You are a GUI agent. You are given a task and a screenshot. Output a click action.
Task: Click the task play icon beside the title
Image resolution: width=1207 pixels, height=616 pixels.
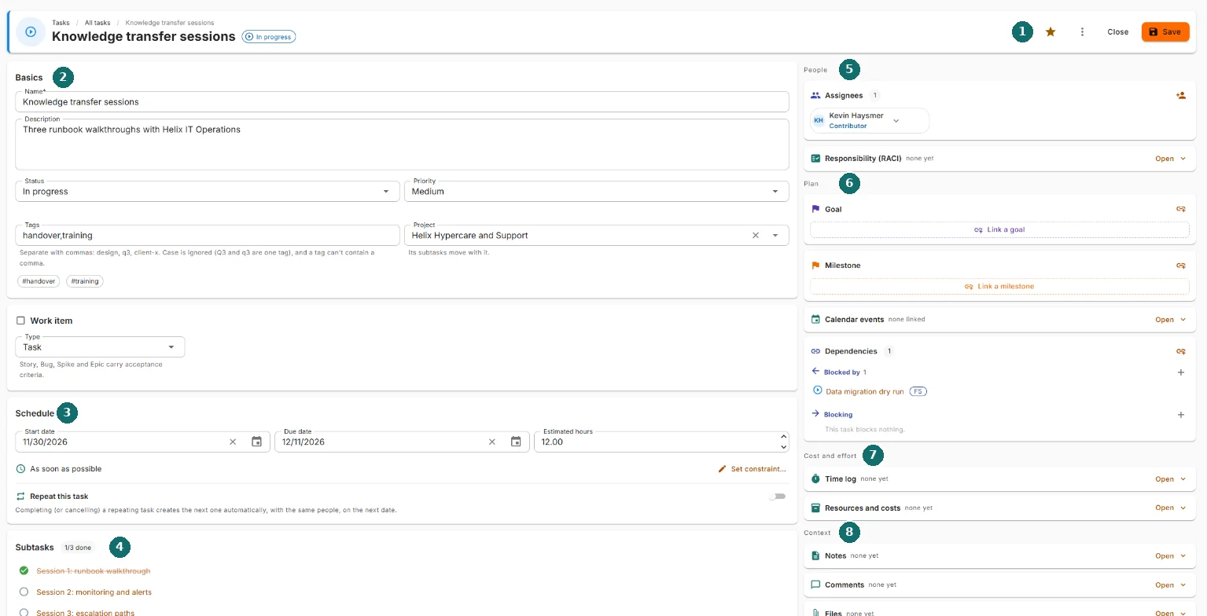coord(31,32)
